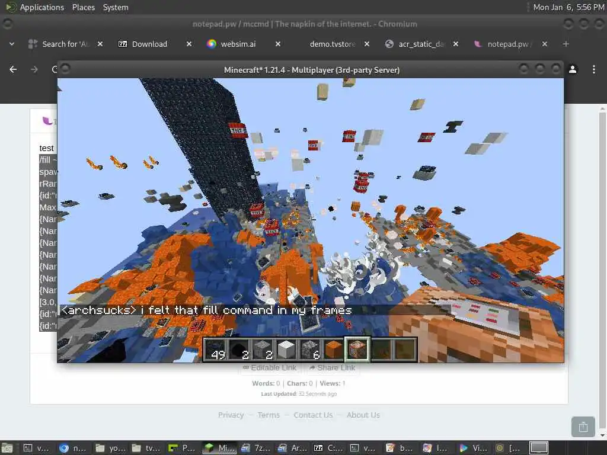Click show desktop icon in taskbar
Image resolution: width=607 pixels, height=455 pixels.
click(7, 448)
